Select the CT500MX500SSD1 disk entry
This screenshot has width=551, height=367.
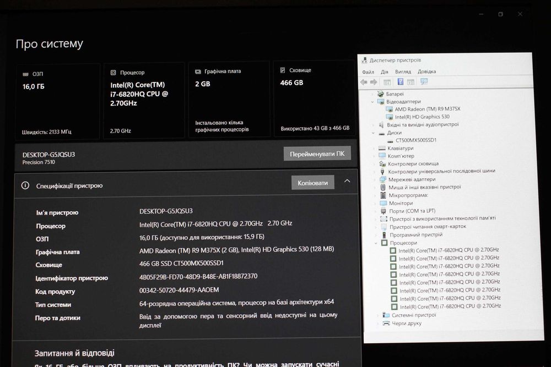(x=415, y=140)
